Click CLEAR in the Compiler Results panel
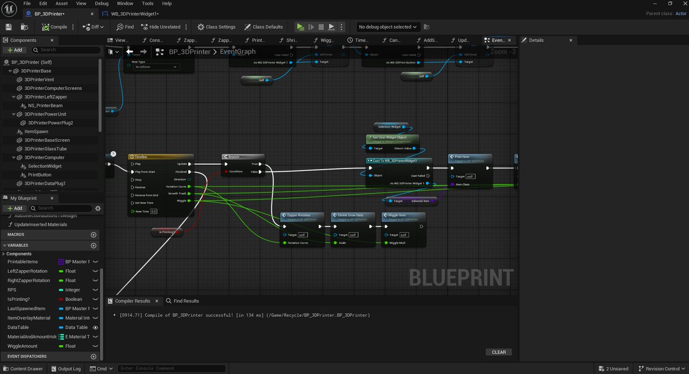The image size is (689, 374). point(498,352)
